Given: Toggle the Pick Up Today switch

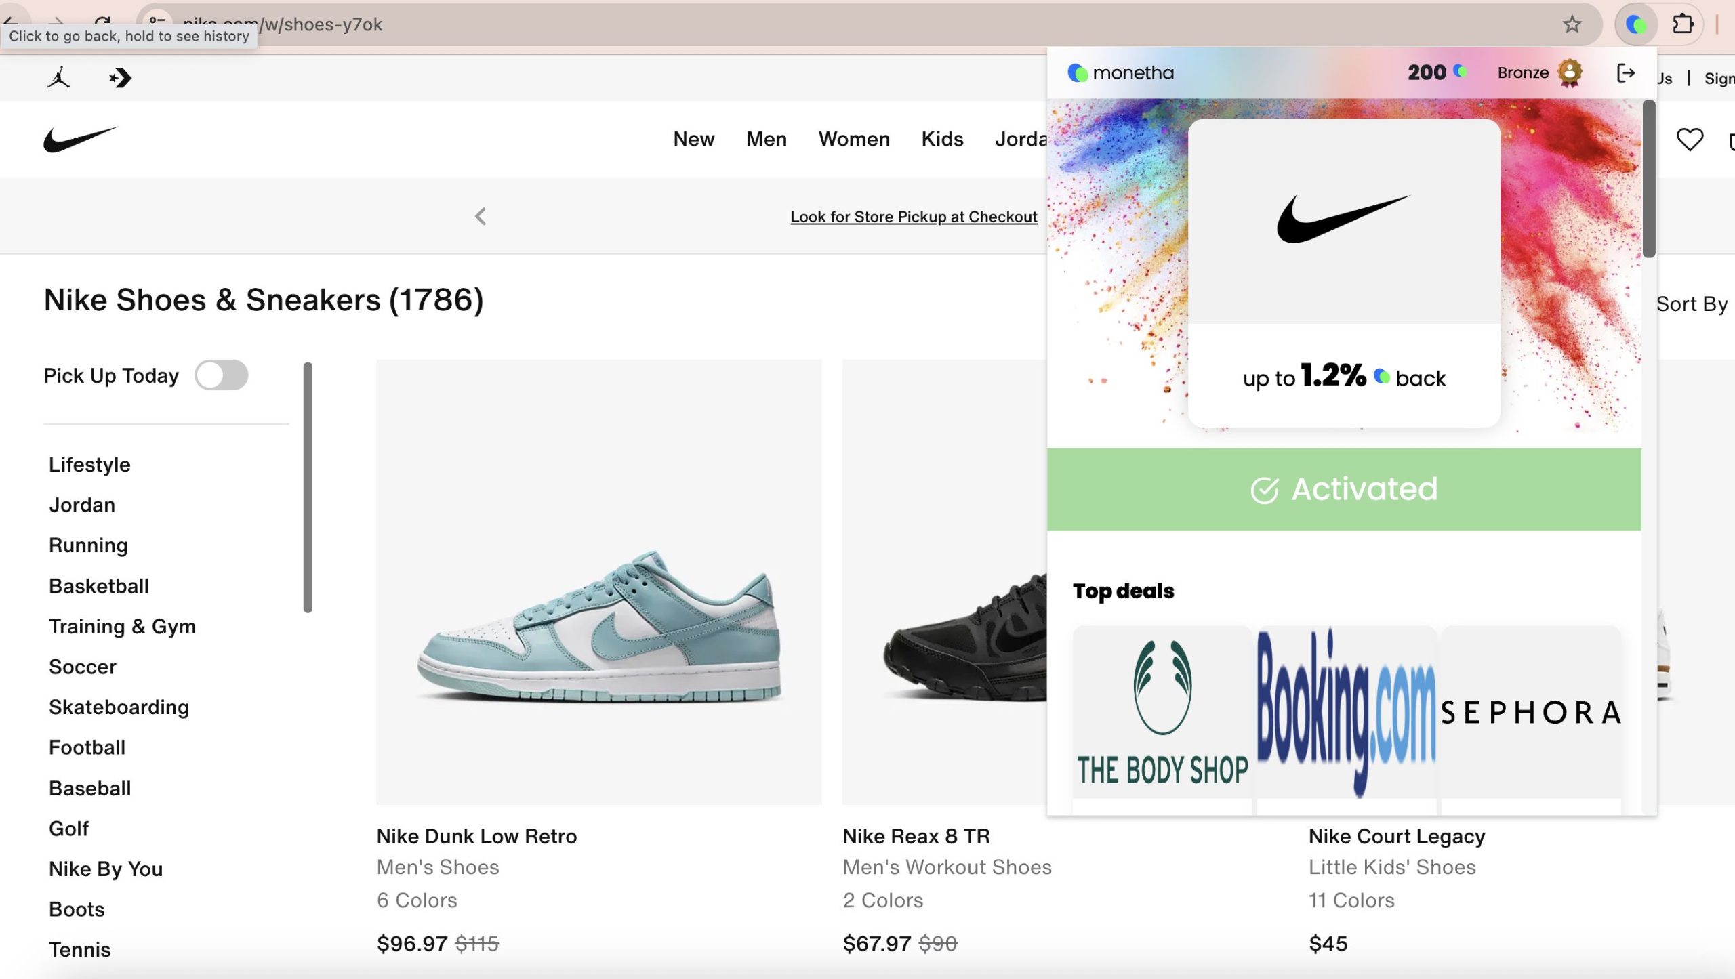Looking at the screenshot, I should click(x=222, y=375).
